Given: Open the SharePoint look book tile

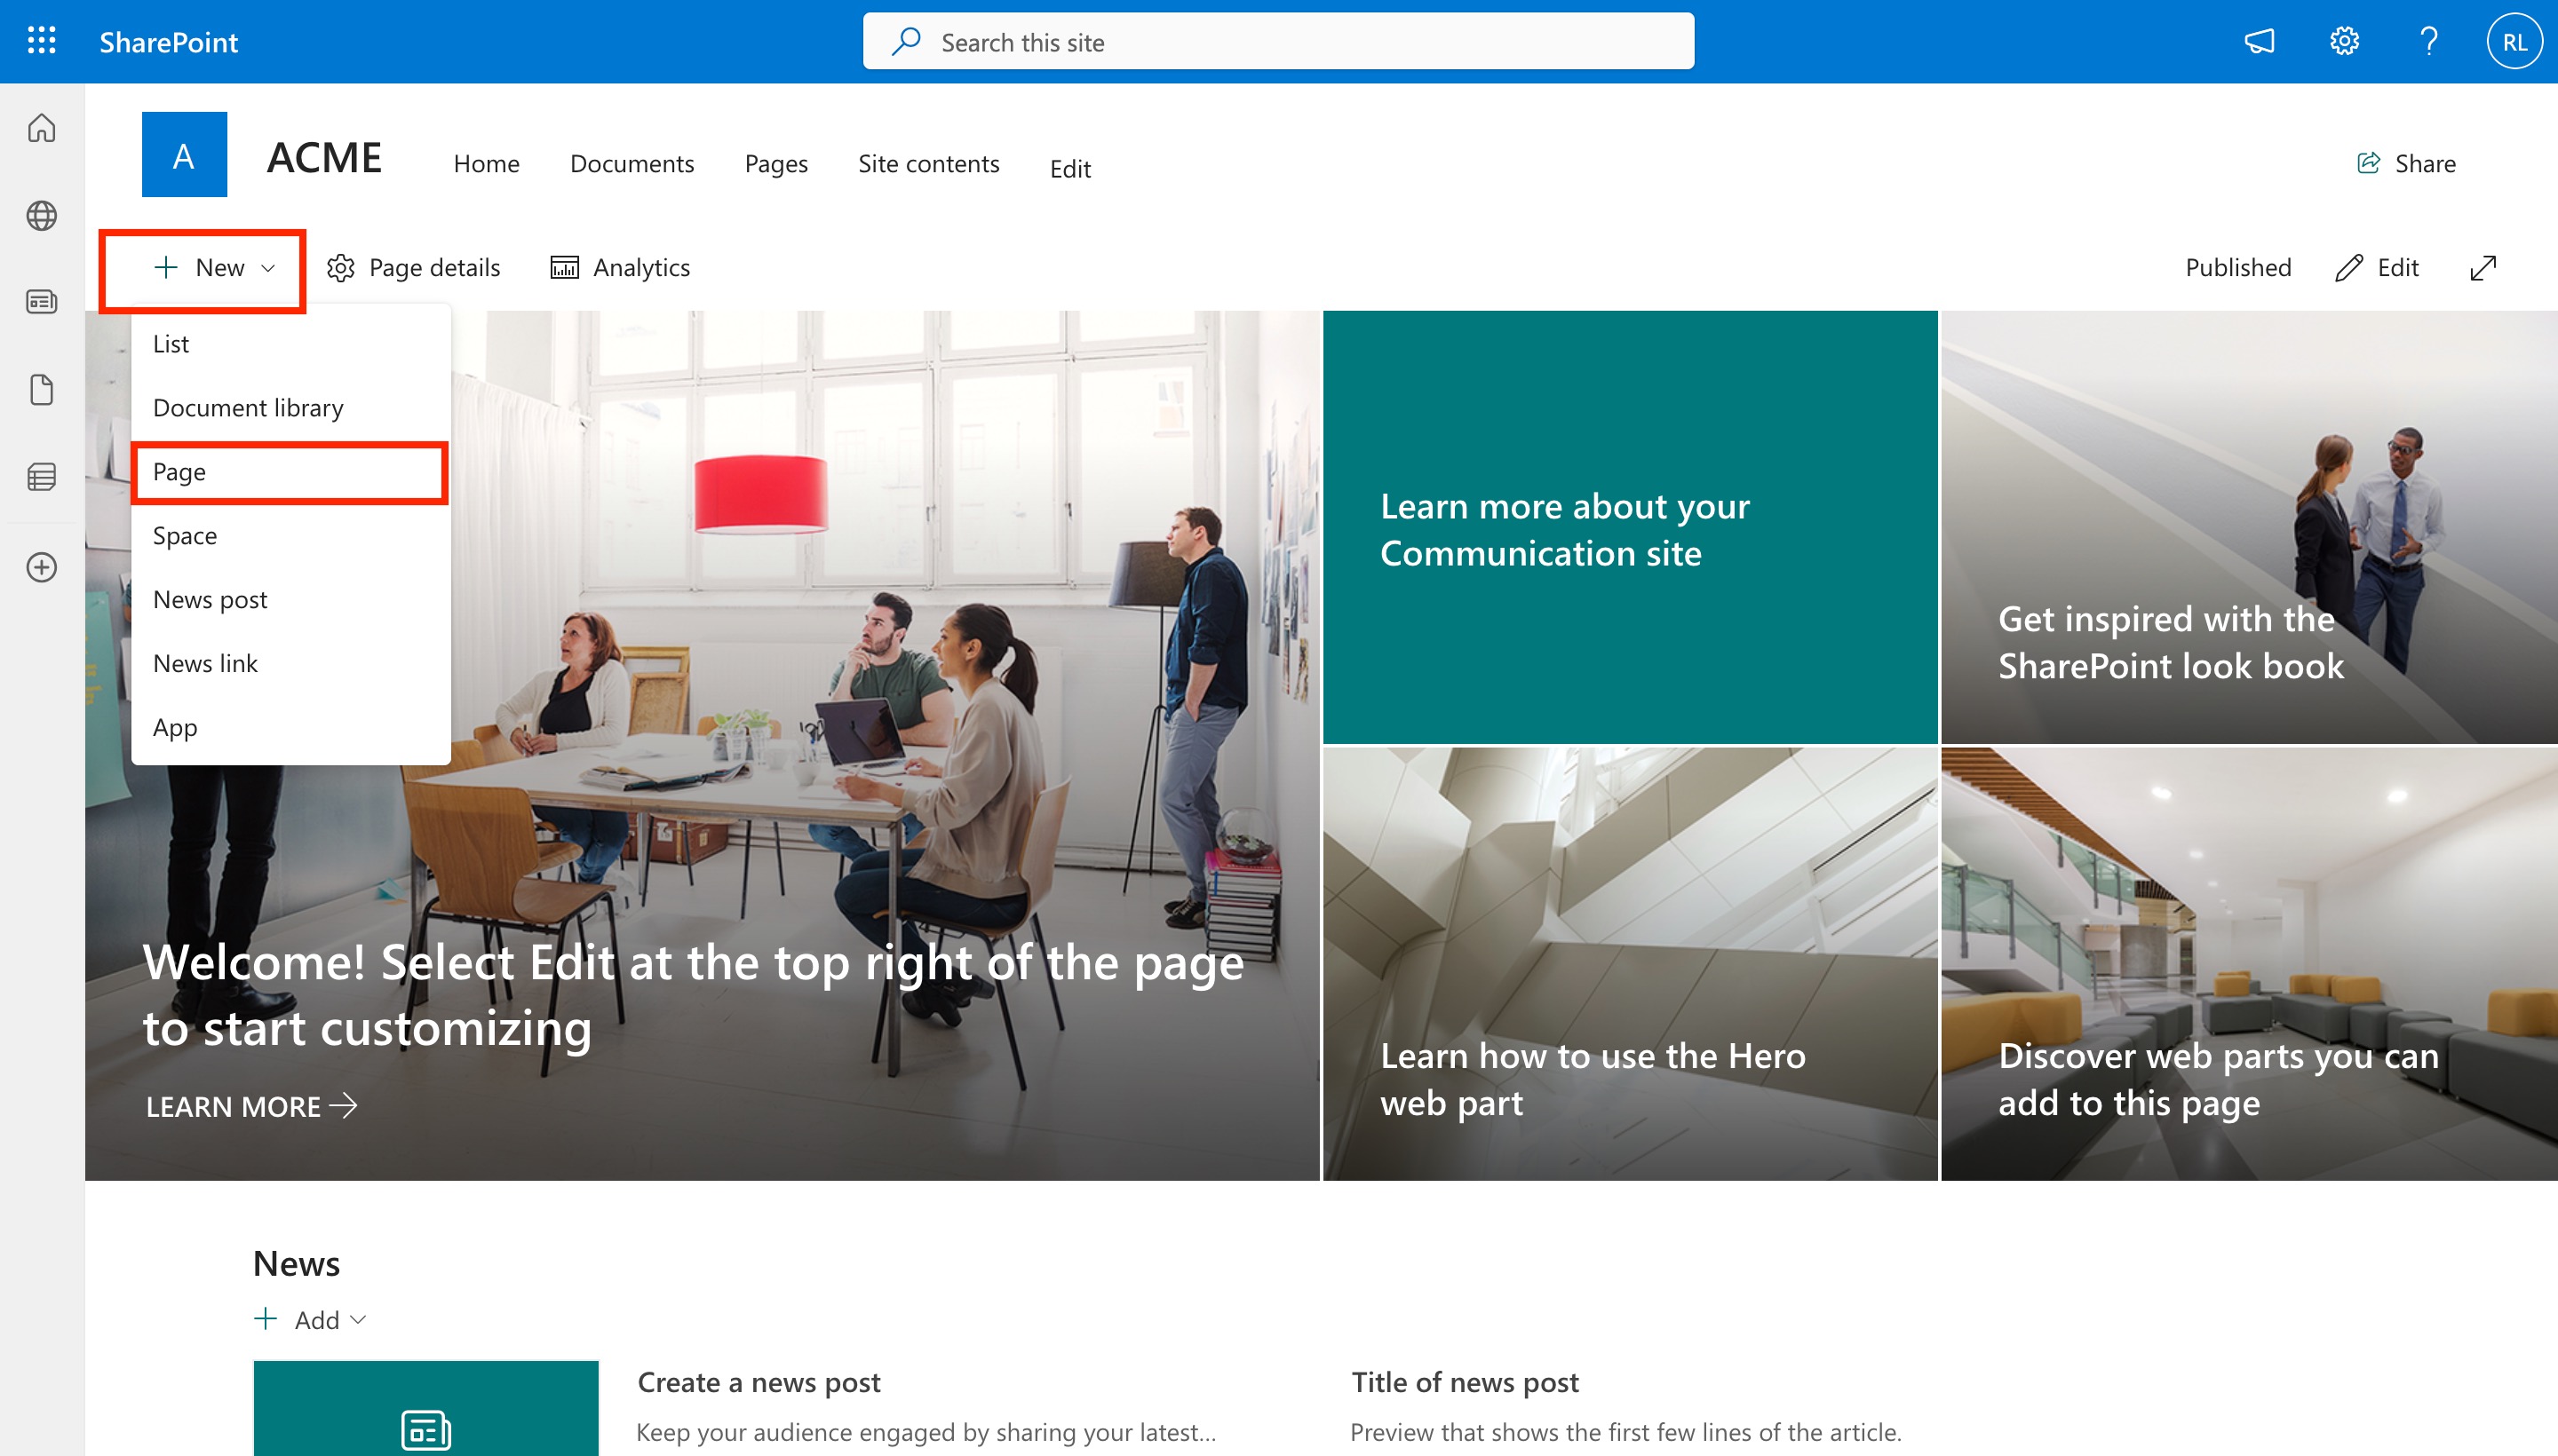Looking at the screenshot, I should click(x=2249, y=527).
